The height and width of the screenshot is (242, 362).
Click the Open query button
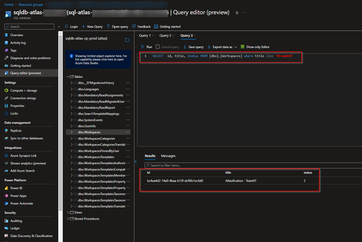click(117, 27)
